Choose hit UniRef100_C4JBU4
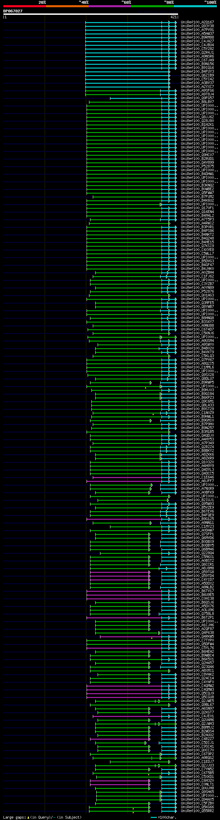 pyautogui.click(x=197, y=45)
